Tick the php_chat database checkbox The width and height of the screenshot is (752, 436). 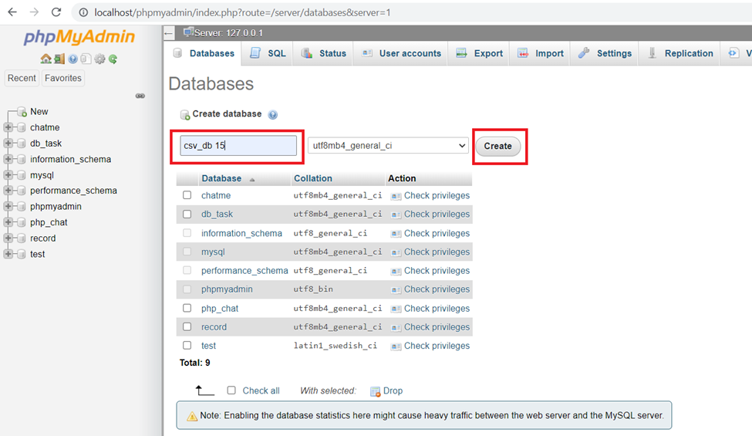[187, 308]
